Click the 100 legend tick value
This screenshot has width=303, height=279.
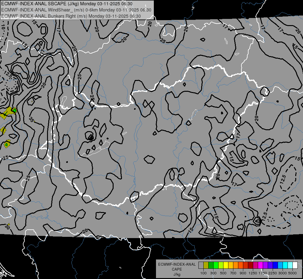pos(203,273)
